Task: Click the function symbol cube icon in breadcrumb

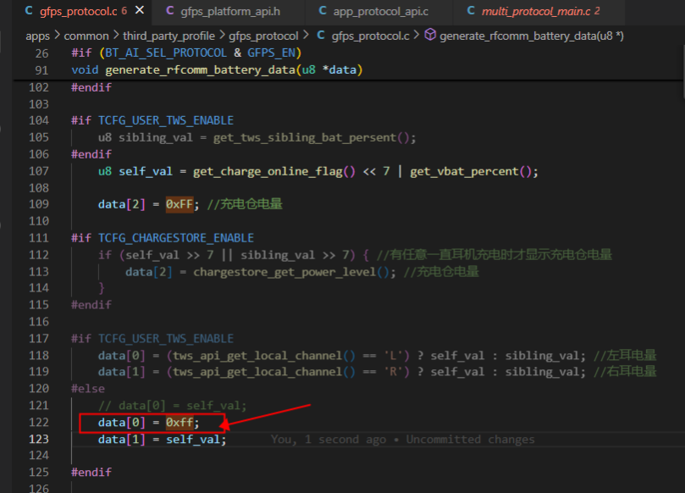Action: (x=430, y=35)
